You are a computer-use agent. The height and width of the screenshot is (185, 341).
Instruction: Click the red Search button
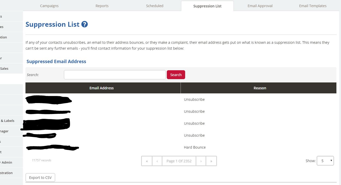[176, 75]
